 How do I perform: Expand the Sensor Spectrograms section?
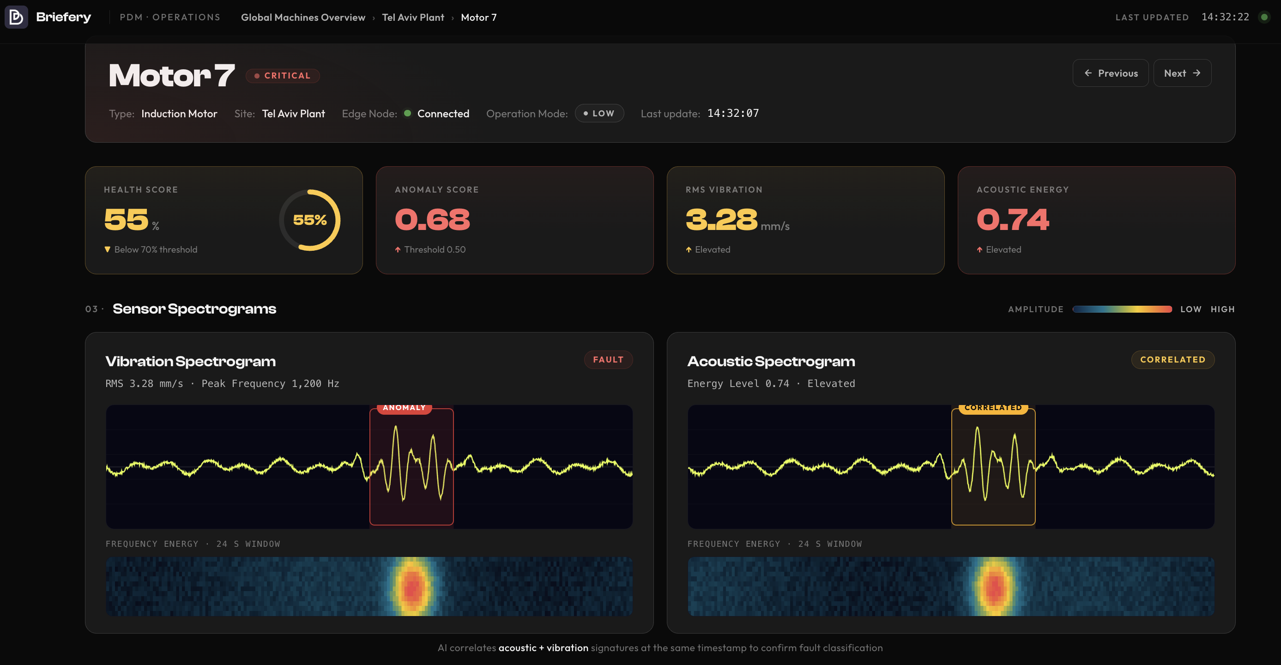coord(194,308)
